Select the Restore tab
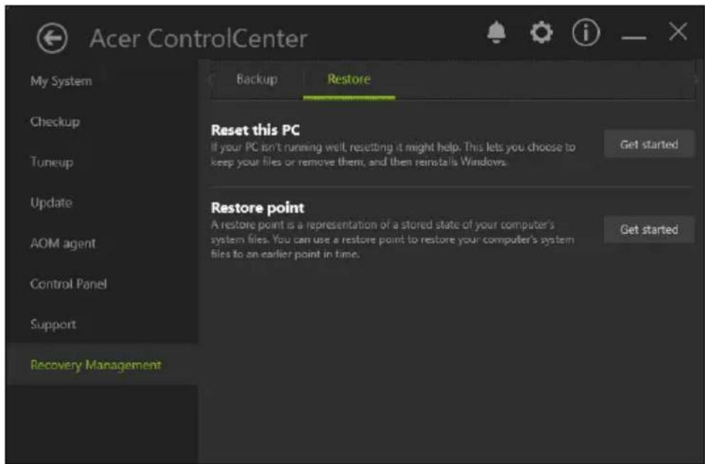The height and width of the screenshot is (464, 705). (x=349, y=79)
